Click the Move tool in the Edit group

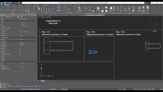point(26,7)
